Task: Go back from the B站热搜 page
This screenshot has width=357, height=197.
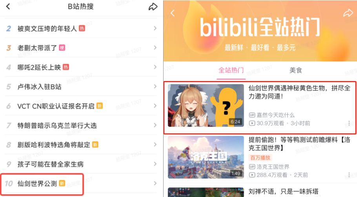Action: tap(8, 7)
